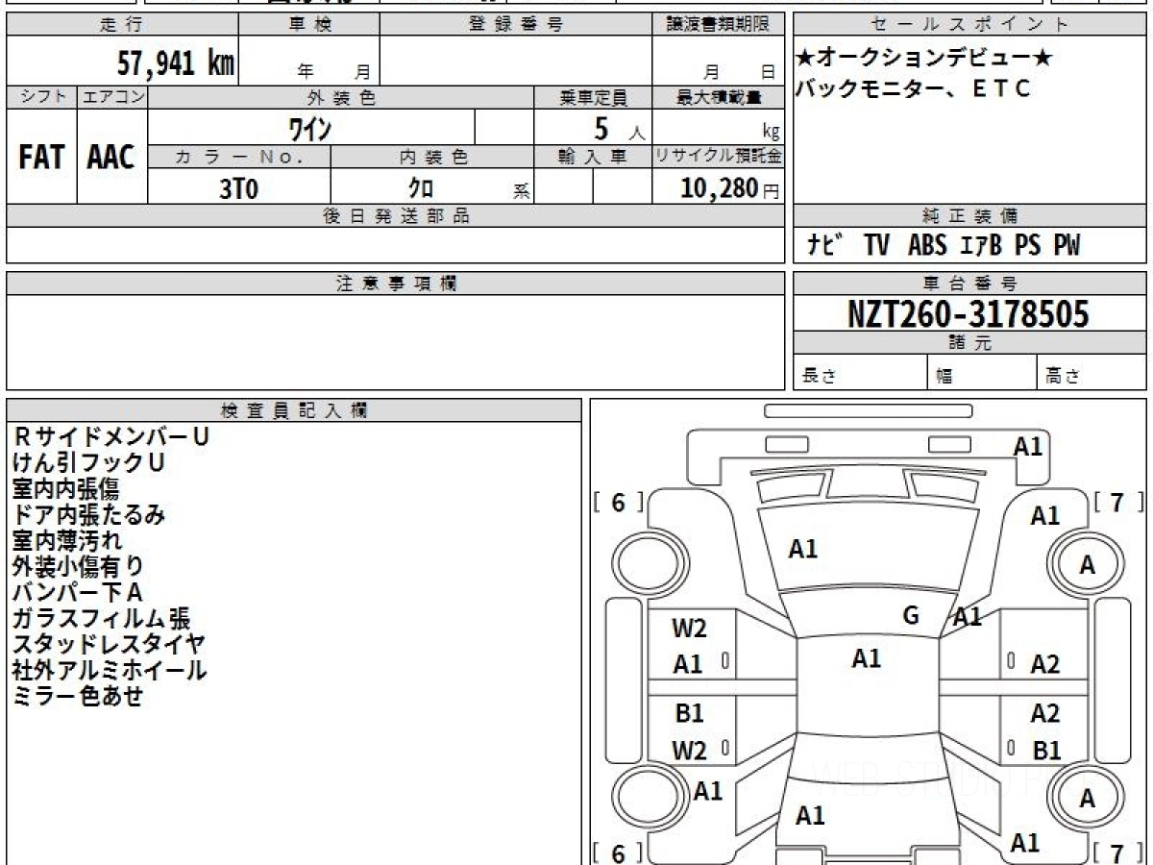The image size is (1153, 865).
Task: Click the A1 mark on the trunk lid
Action: 810,816
